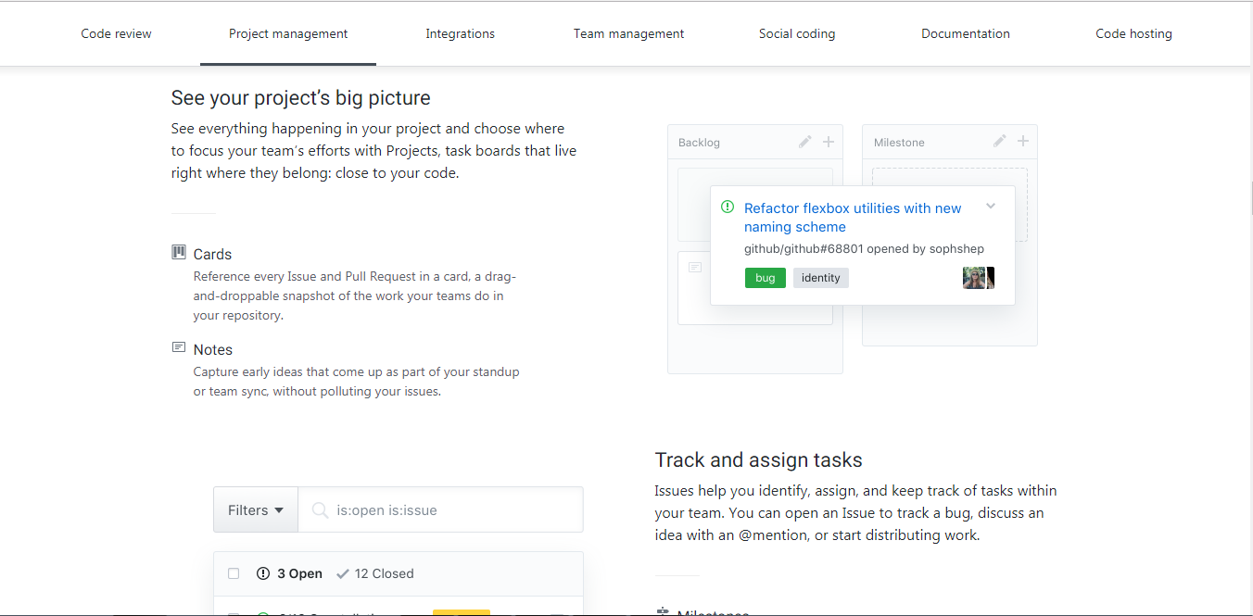Open the Integrations tab

coord(460,34)
